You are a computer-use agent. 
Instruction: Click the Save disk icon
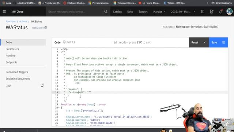click(223, 43)
